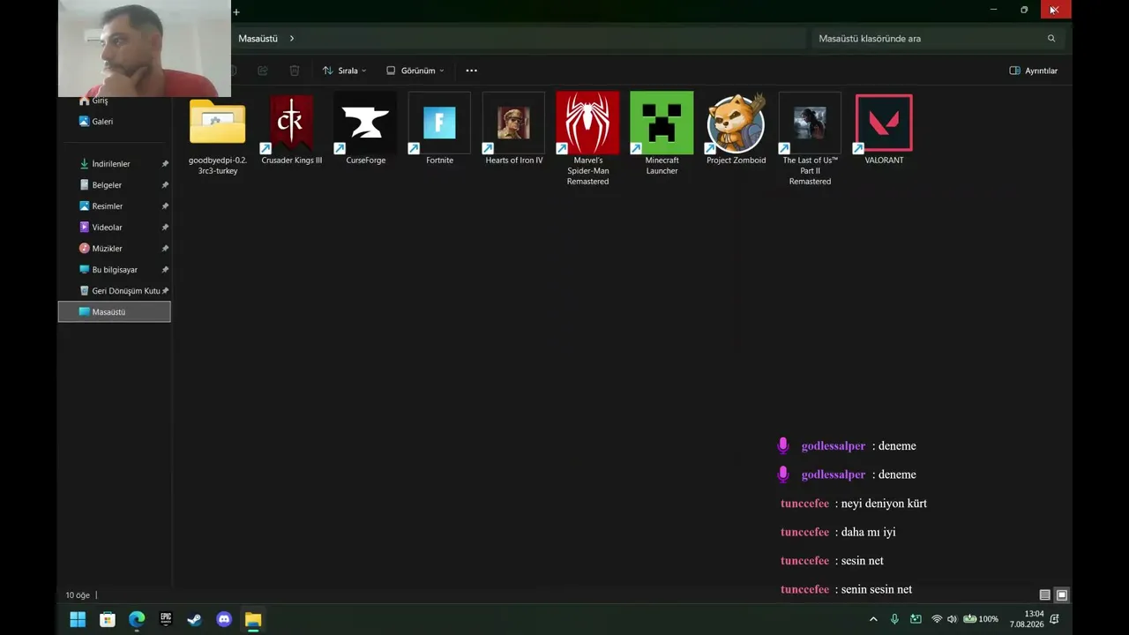
Task: Select Masaüstü in the sidebar
Action: (115, 312)
